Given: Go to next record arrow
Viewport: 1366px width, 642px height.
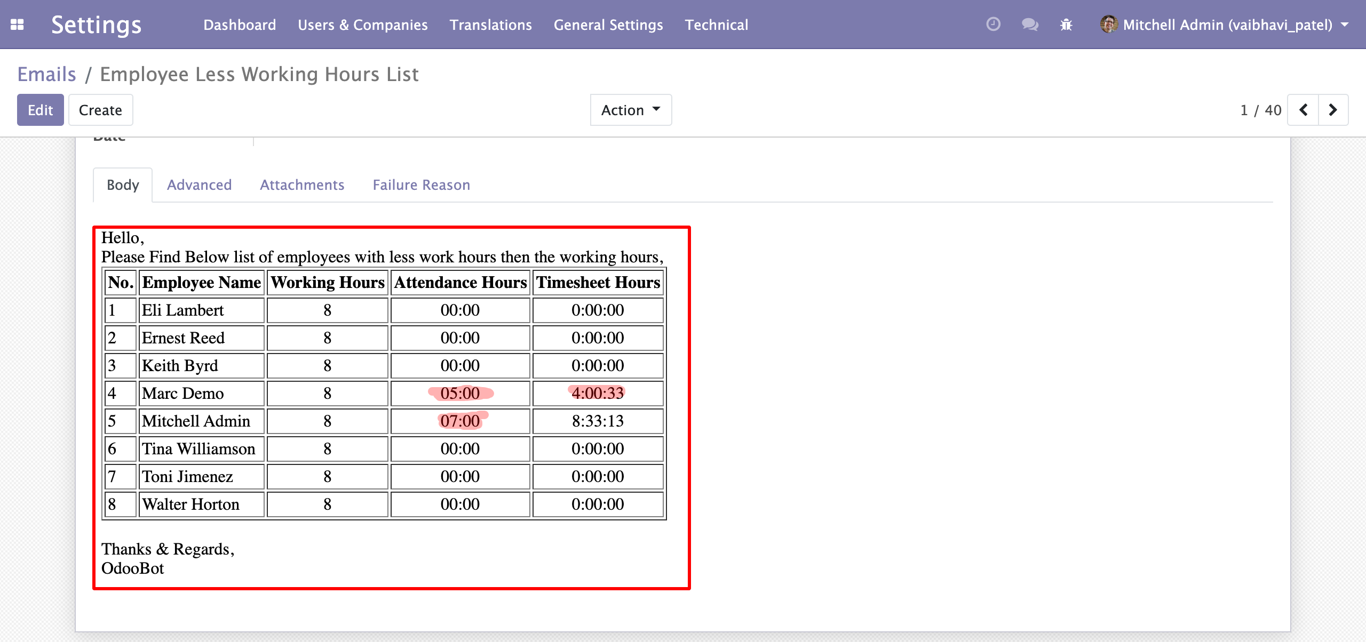Looking at the screenshot, I should pyautogui.click(x=1333, y=110).
